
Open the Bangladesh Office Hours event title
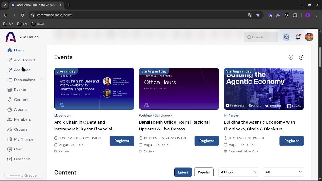174,125
